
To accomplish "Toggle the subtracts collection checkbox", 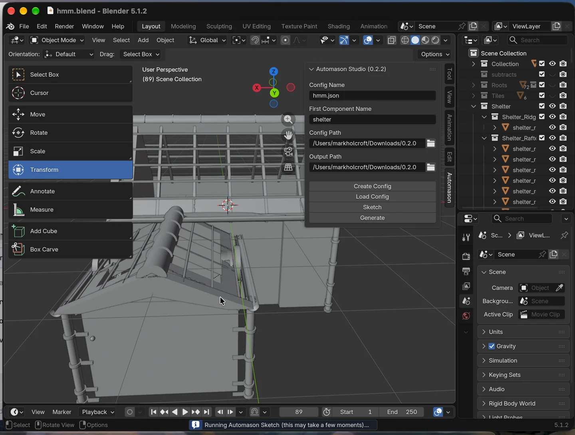I will (542, 74).
